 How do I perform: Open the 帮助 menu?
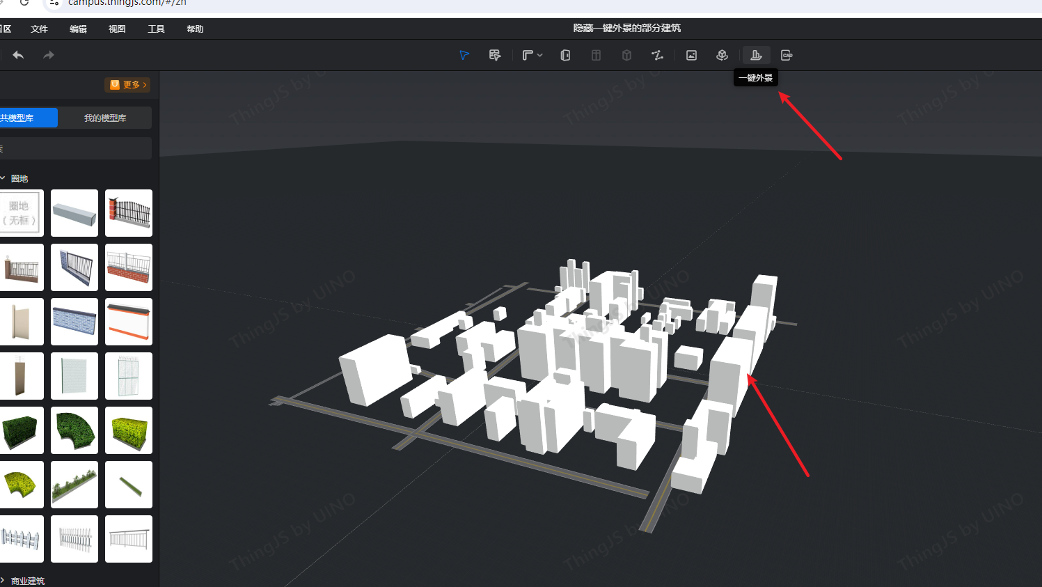point(195,29)
